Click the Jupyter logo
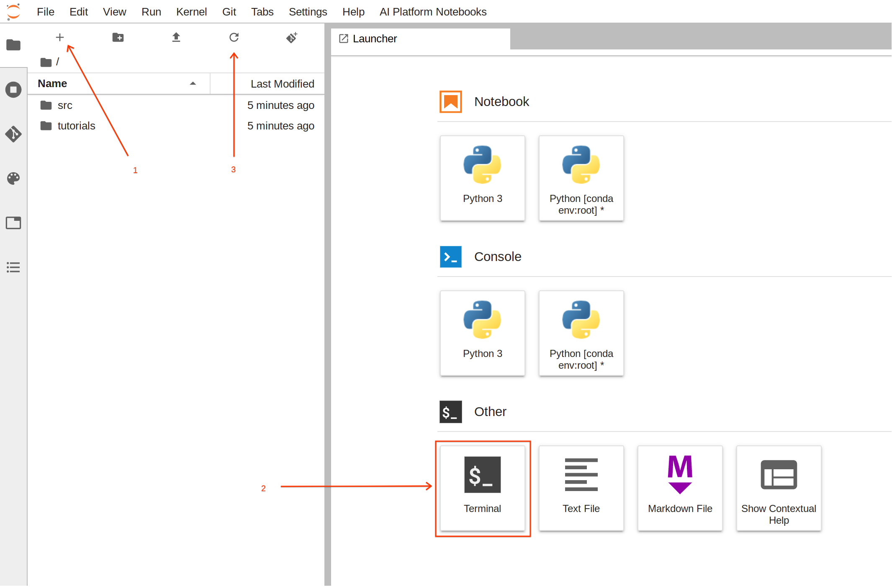 13,12
